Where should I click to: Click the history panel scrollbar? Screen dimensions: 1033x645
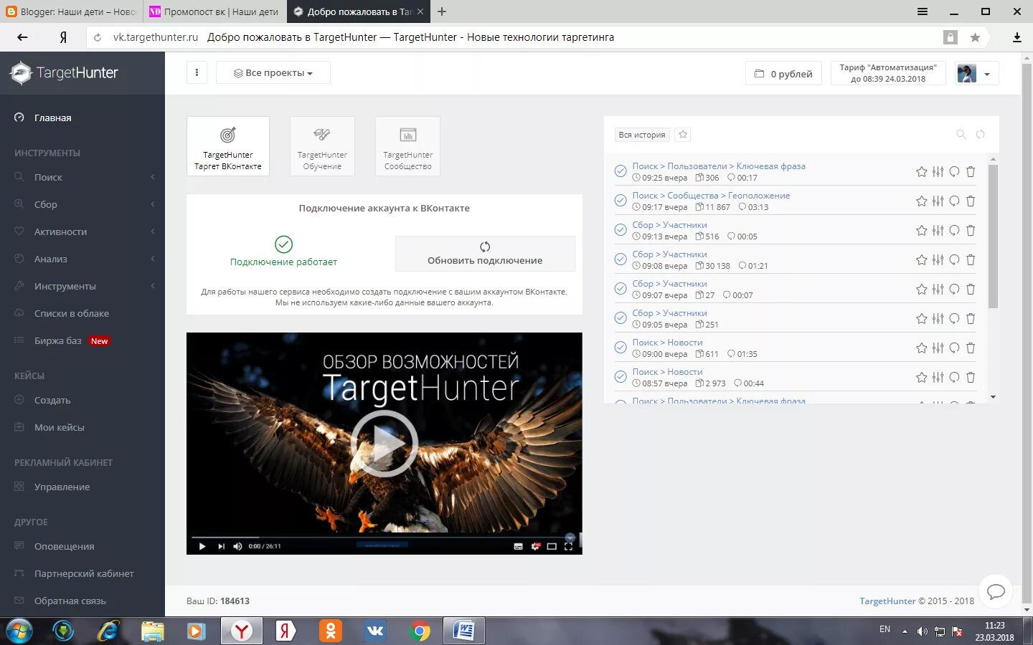[993, 236]
